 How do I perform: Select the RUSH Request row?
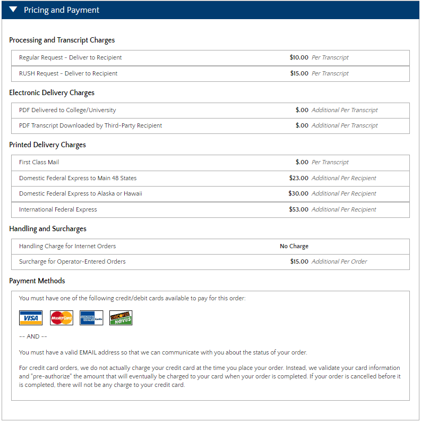click(68, 73)
